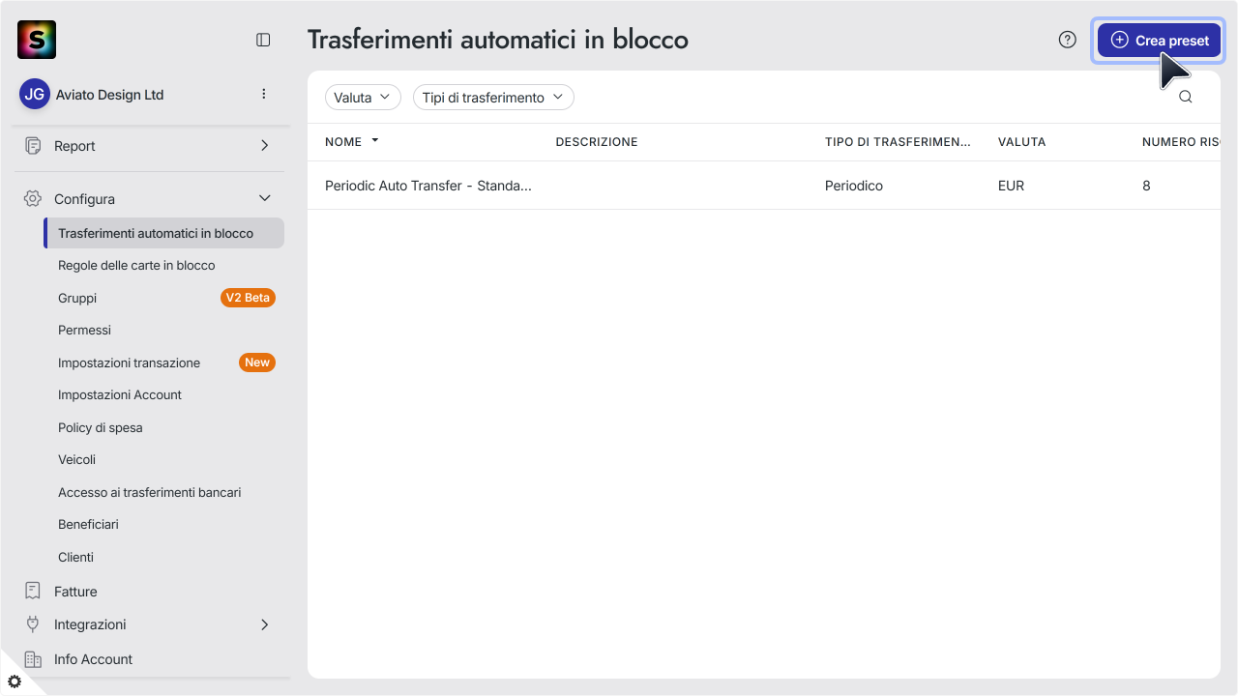Screen dimensions: 1238x696
Task: Click the Aviato Design Ltd account name
Action: tap(109, 95)
